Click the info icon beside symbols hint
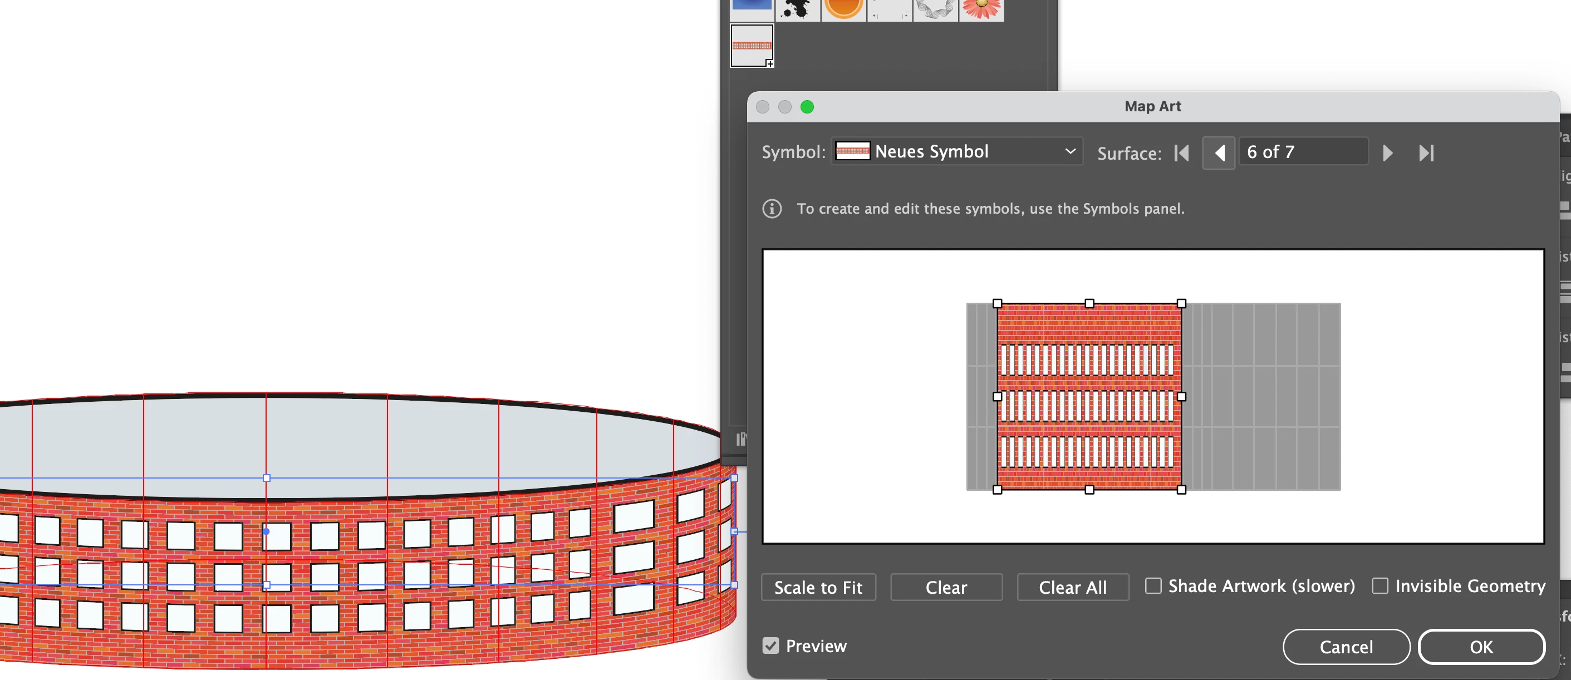Screen dimensions: 1571x680 (772, 209)
